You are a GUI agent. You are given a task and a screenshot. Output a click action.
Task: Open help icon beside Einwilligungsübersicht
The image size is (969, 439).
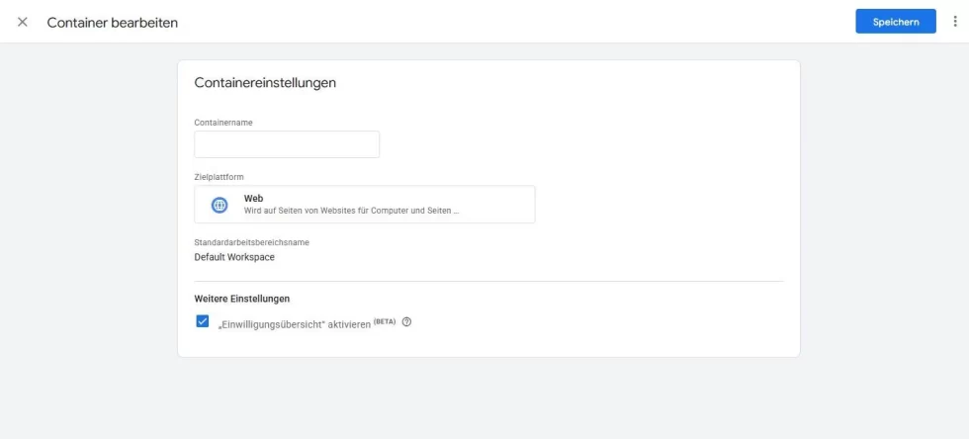[406, 322]
